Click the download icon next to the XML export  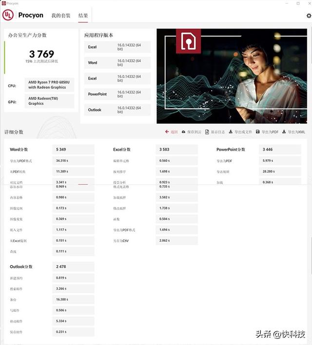(x=284, y=132)
